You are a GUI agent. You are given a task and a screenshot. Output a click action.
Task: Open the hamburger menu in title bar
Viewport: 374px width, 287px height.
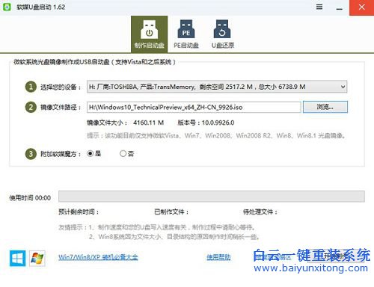point(319,7)
